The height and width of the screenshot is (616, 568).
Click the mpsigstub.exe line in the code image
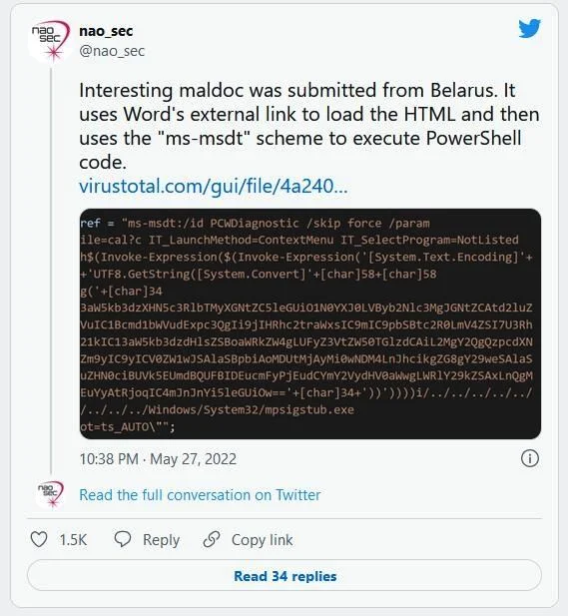pyautogui.click(x=218, y=409)
